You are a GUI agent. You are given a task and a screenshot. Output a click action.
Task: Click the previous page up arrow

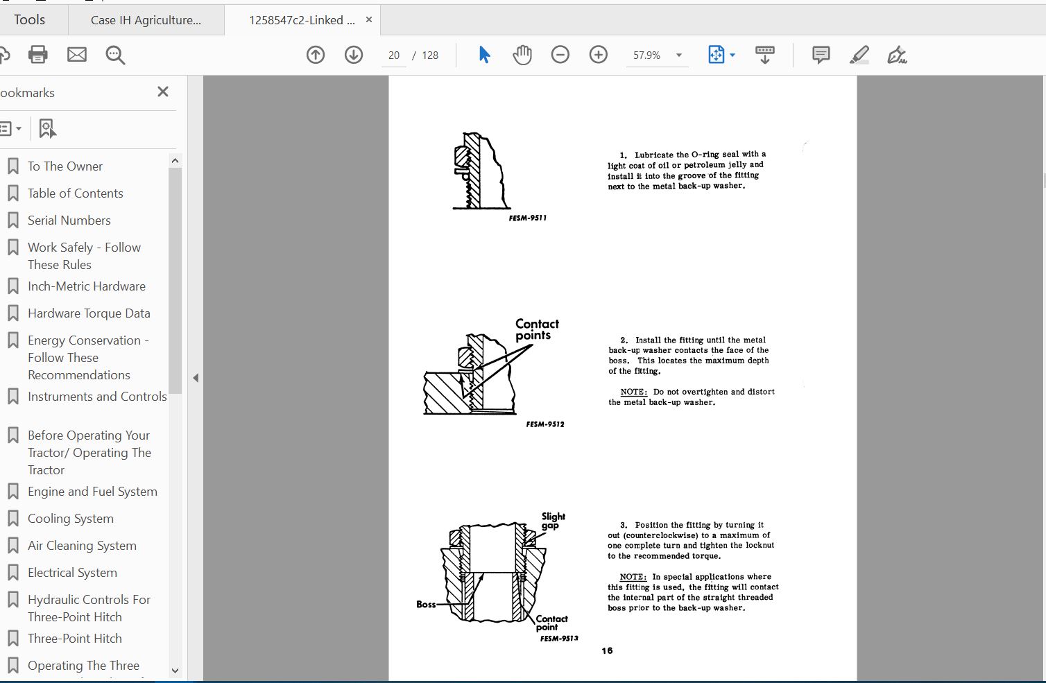point(316,54)
